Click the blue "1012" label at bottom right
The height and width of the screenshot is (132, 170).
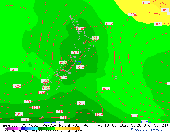pos(144,122)
